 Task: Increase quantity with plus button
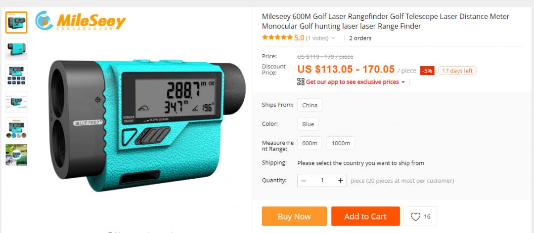[x=340, y=181]
